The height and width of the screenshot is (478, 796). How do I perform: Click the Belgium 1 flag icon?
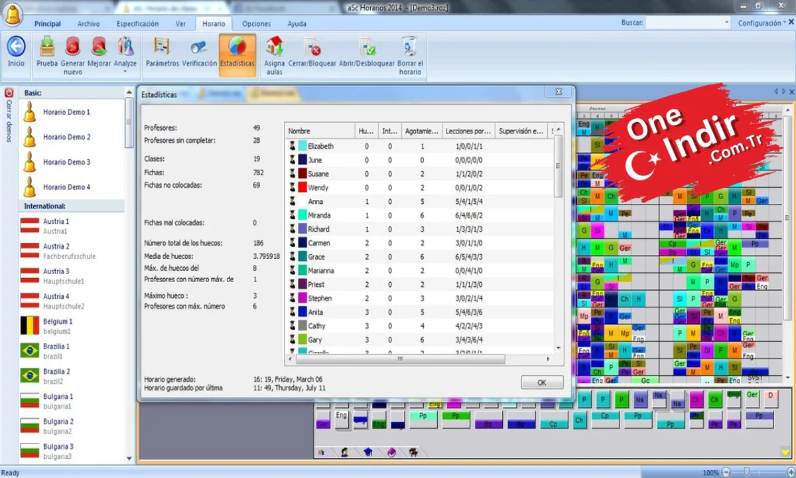click(x=30, y=325)
